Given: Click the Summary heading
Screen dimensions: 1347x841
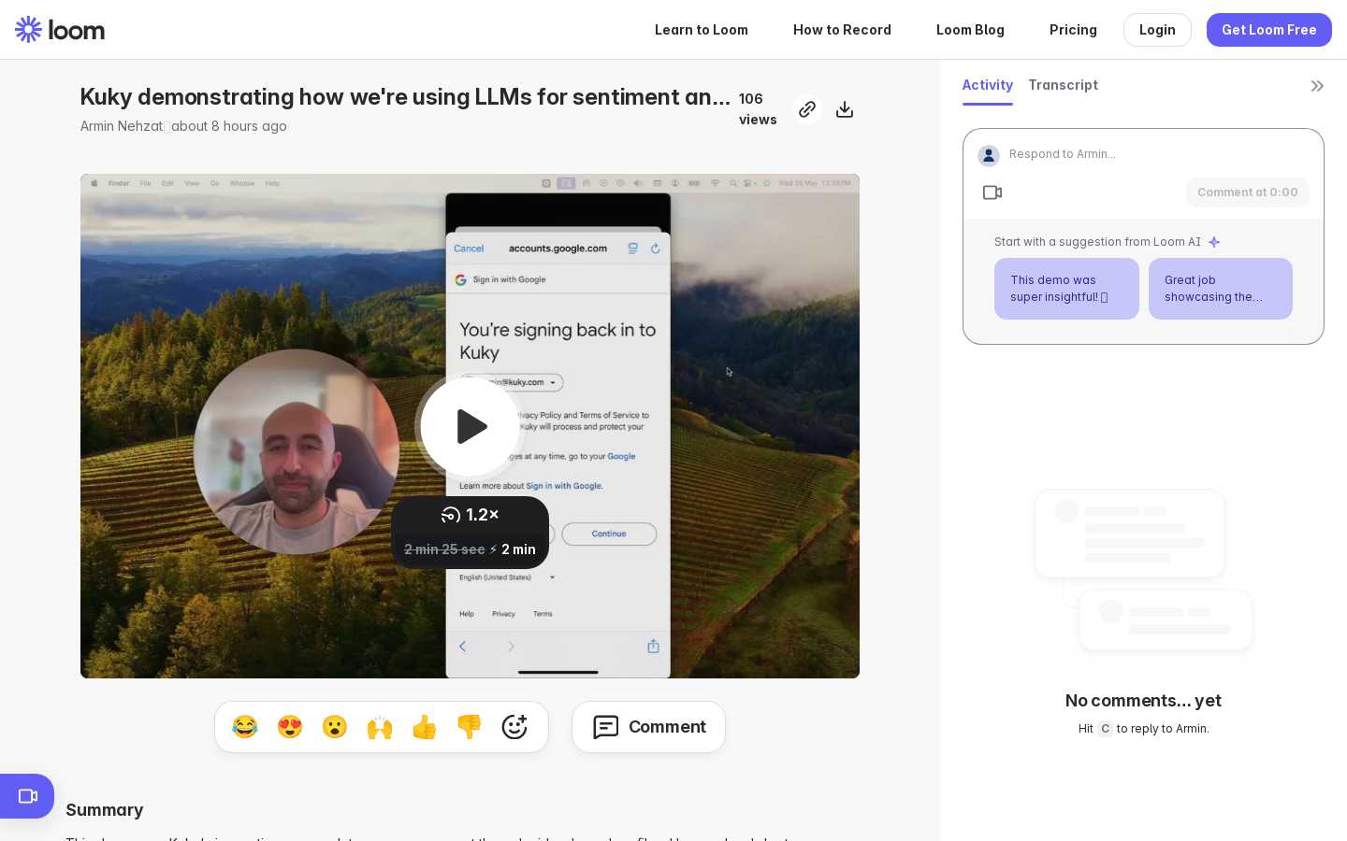Looking at the screenshot, I should pyautogui.click(x=105, y=810).
